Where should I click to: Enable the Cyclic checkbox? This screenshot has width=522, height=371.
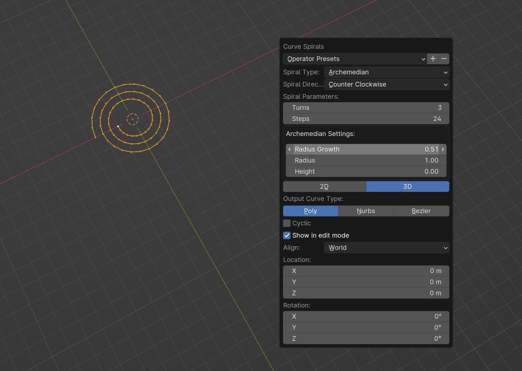click(x=287, y=223)
